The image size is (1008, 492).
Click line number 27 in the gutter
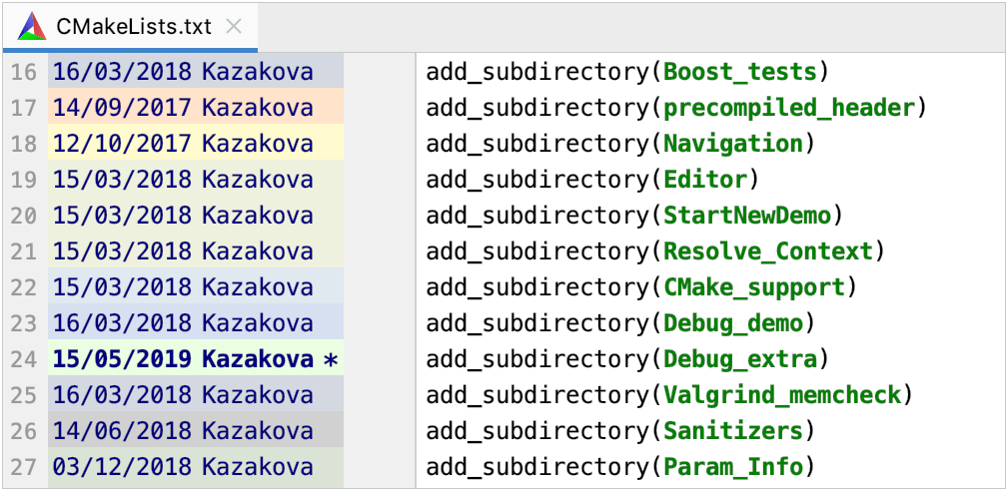point(24,468)
